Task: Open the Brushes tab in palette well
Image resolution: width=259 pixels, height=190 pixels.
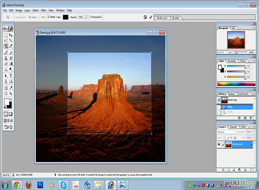Action: (x=176, y=18)
